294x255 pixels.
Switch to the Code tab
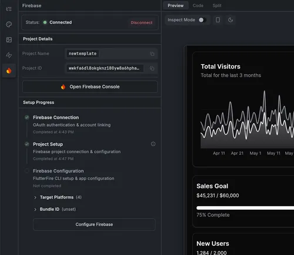pyautogui.click(x=198, y=5)
